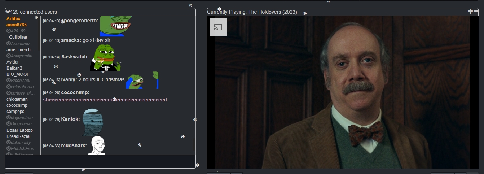This screenshot has height=174, width=484.
Task: Select user chiggaman in the user list
Action: [17, 99]
